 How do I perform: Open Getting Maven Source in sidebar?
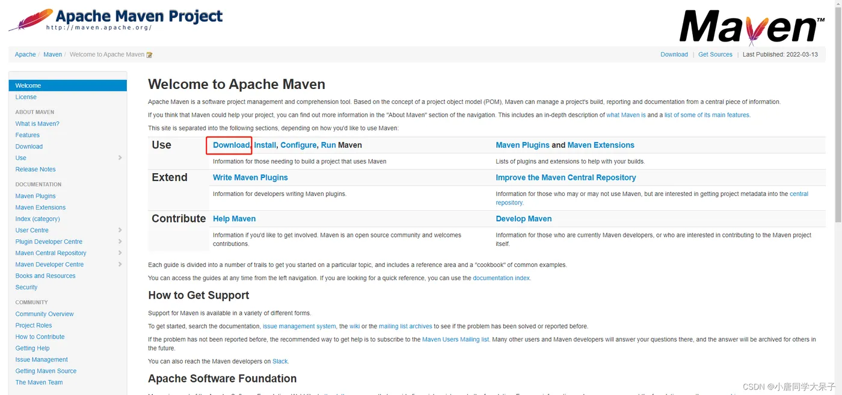pyautogui.click(x=46, y=371)
